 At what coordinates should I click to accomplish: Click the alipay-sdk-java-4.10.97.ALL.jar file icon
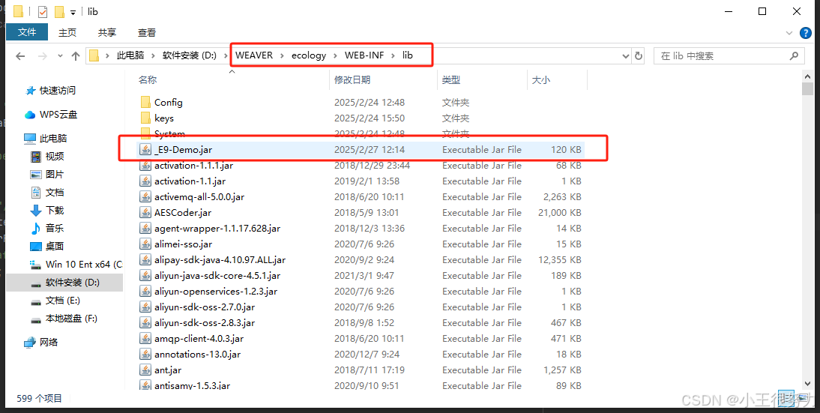point(145,259)
